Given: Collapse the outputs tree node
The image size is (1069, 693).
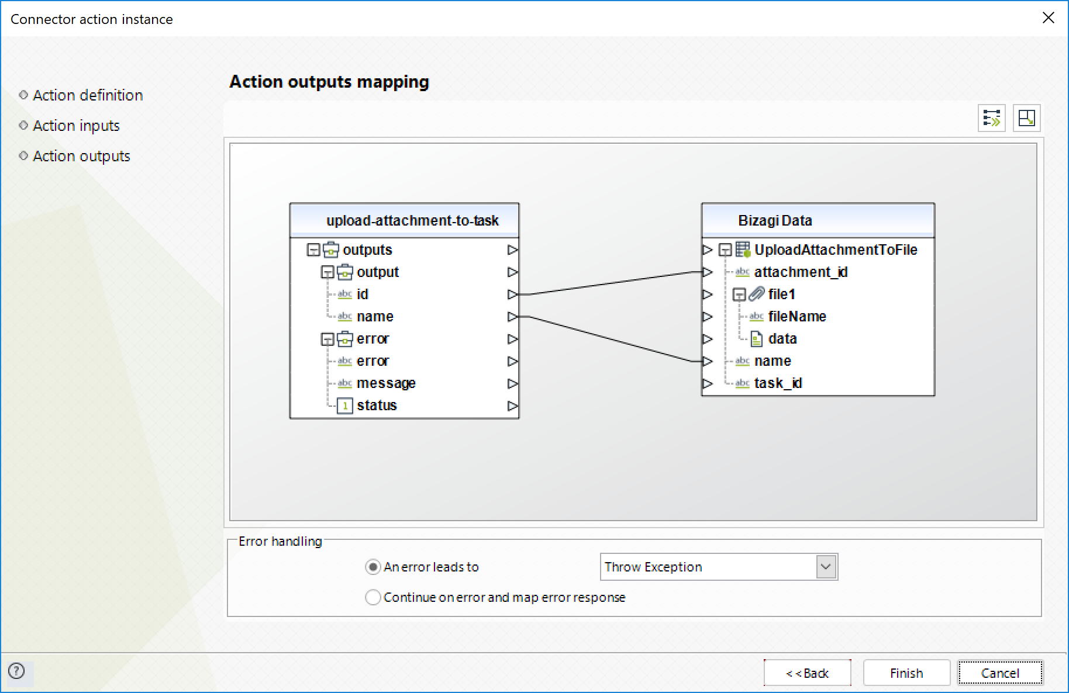Looking at the screenshot, I should tap(313, 250).
